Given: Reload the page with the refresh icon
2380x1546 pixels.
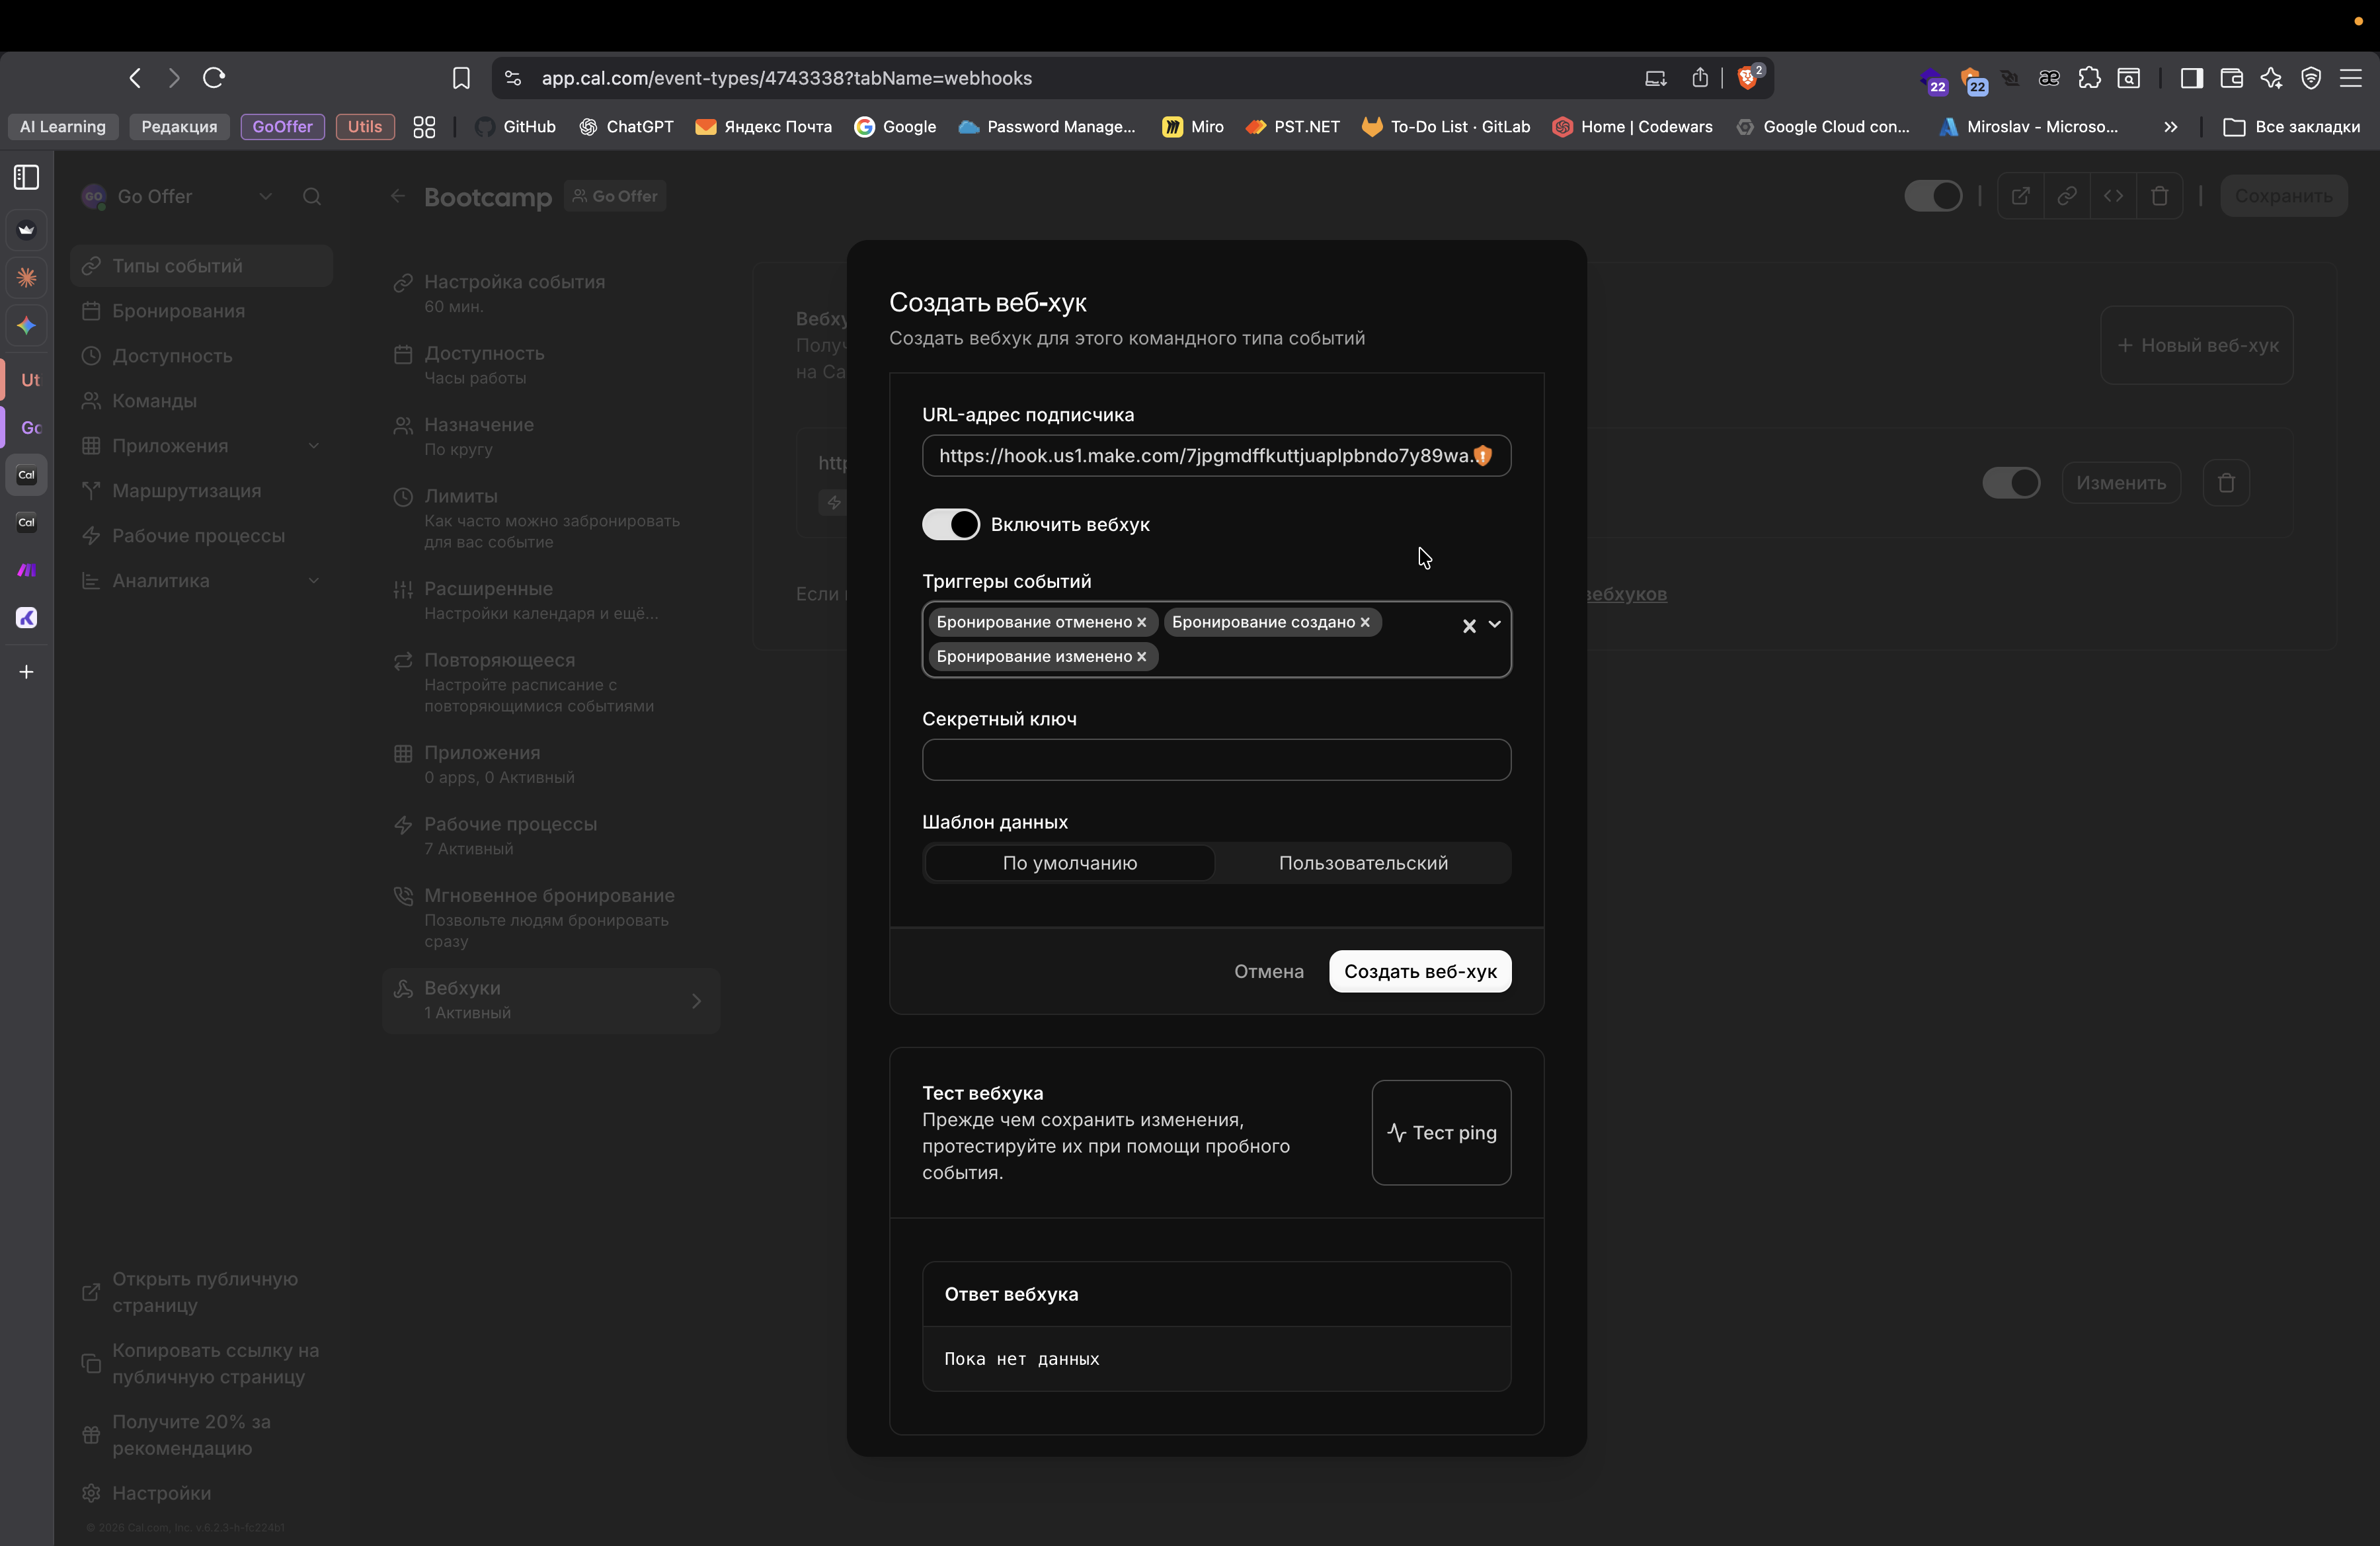Looking at the screenshot, I should coord(214,78).
